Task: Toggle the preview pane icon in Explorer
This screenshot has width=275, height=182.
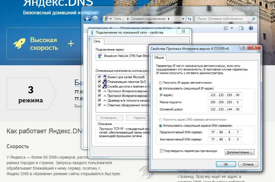Action: pos(241,28)
